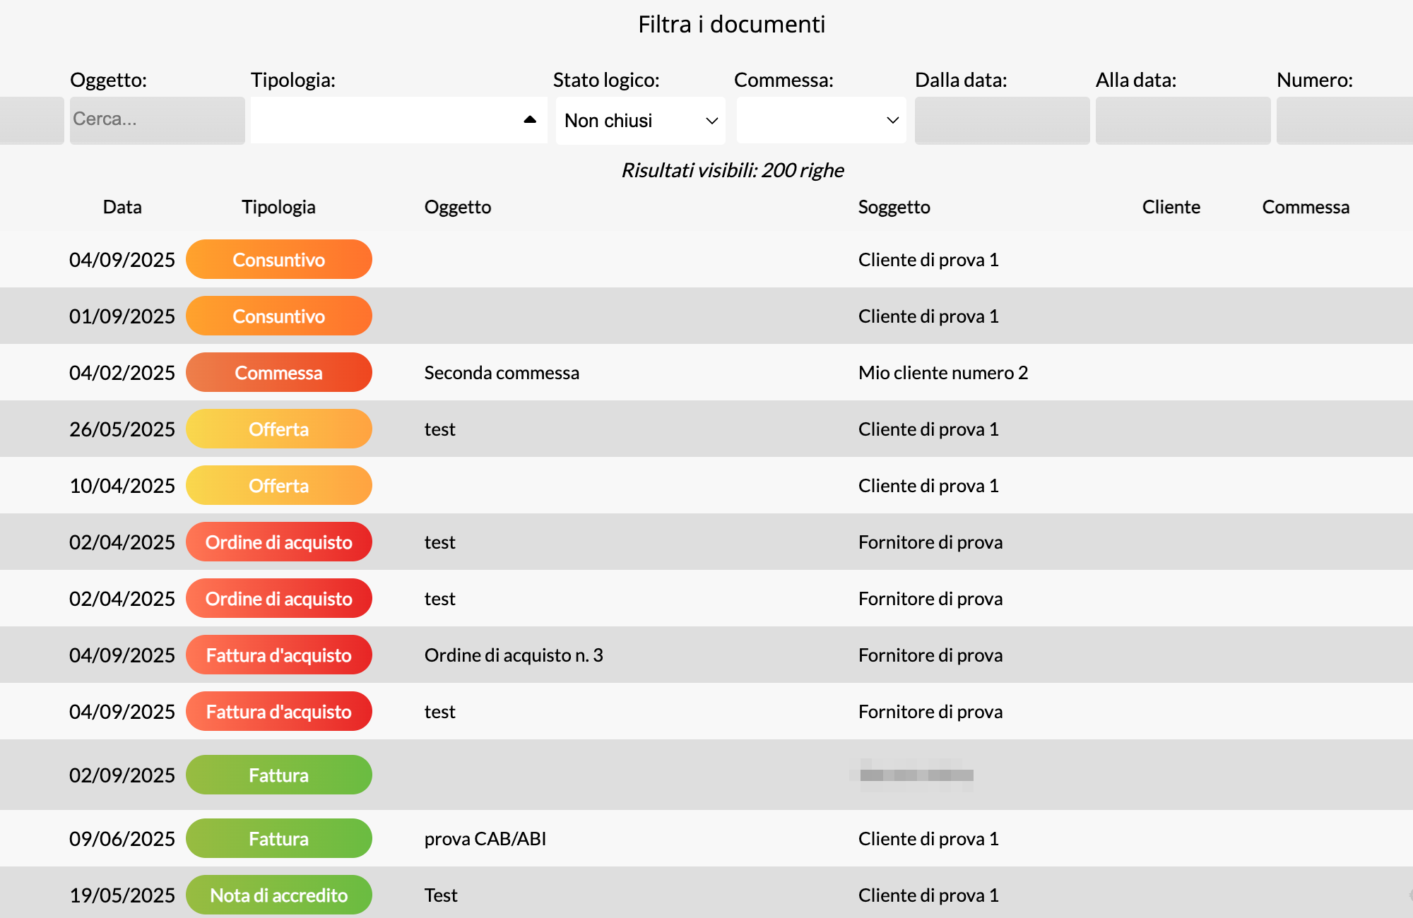Screen dimensions: 1413x918
Task: Click the Fattura badge dated 02/09/2025
Action: (x=278, y=775)
